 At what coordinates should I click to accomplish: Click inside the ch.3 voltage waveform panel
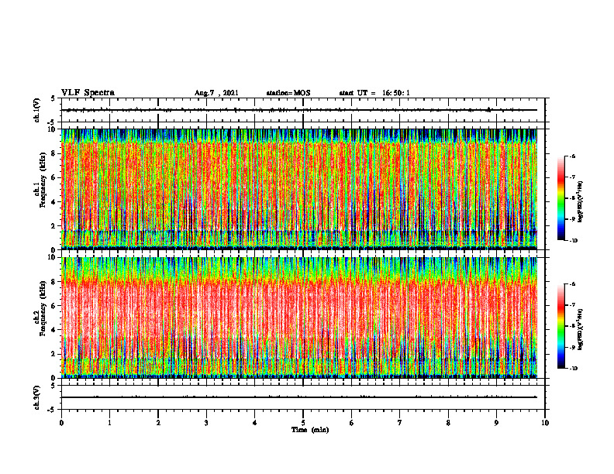(303, 397)
